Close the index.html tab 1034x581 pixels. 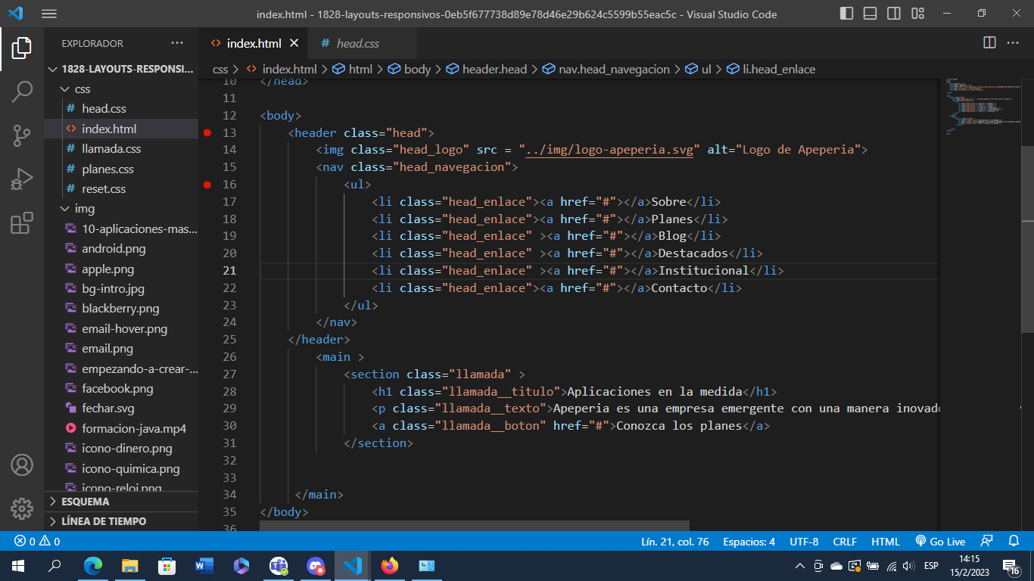tap(294, 43)
